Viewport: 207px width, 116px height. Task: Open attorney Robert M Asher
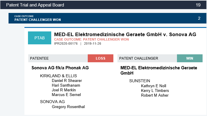[155, 95]
